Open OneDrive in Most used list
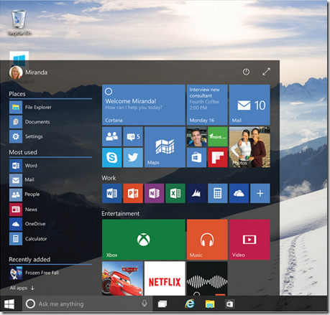Viewport: 330px width, 315px height. [50, 224]
